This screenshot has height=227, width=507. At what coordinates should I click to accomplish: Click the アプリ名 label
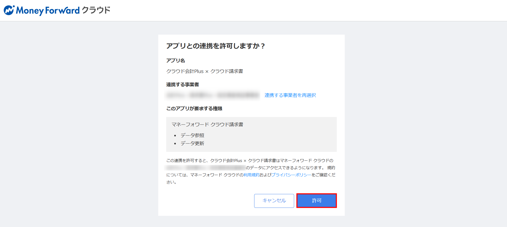point(176,61)
